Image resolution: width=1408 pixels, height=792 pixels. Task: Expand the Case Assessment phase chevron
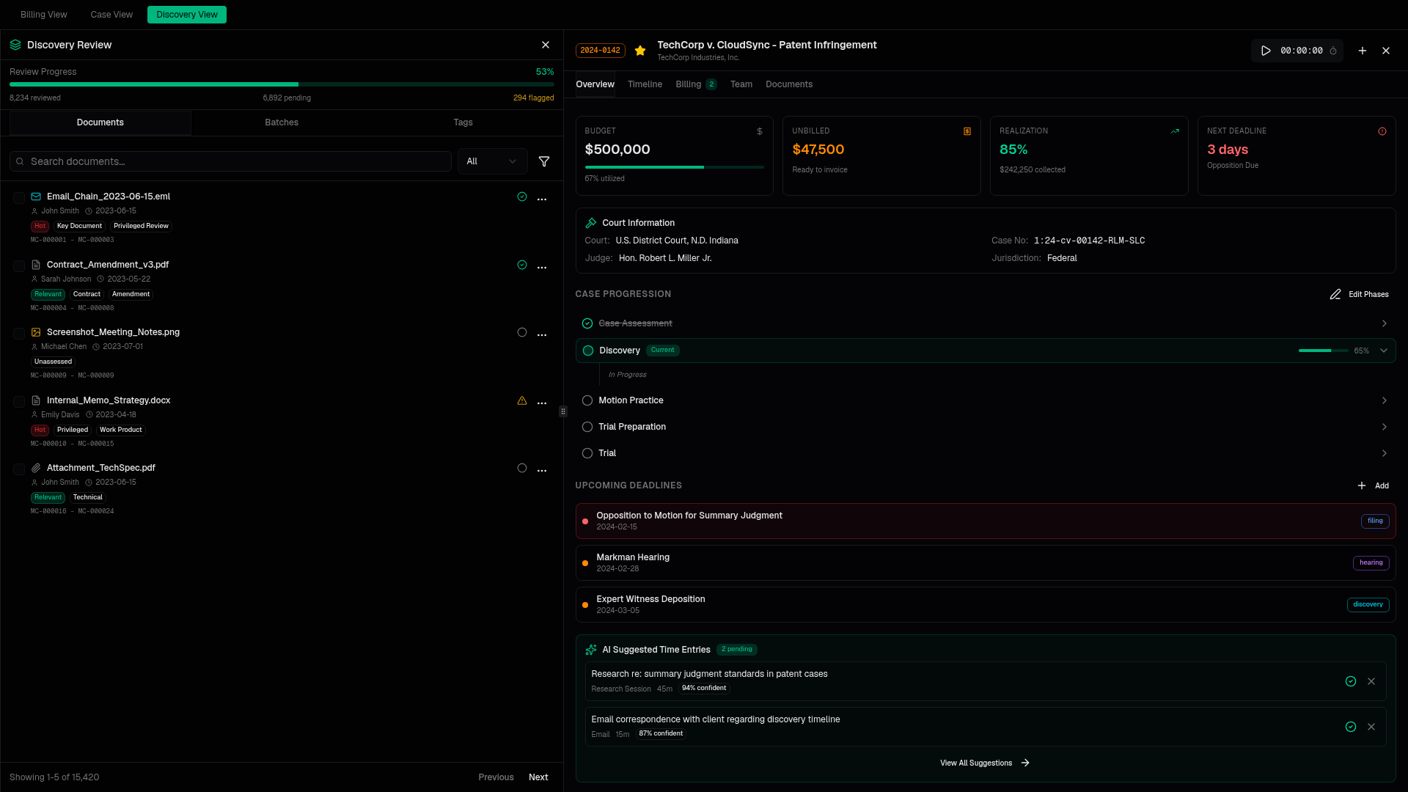[1385, 323]
